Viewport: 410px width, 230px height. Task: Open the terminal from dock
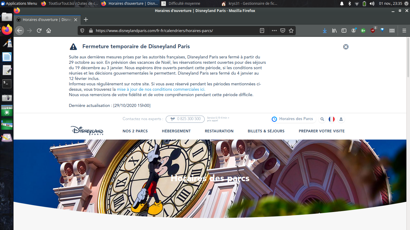(7, 84)
